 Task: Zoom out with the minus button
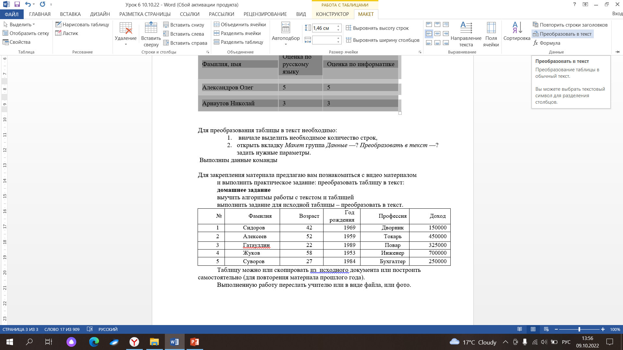pos(556,329)
